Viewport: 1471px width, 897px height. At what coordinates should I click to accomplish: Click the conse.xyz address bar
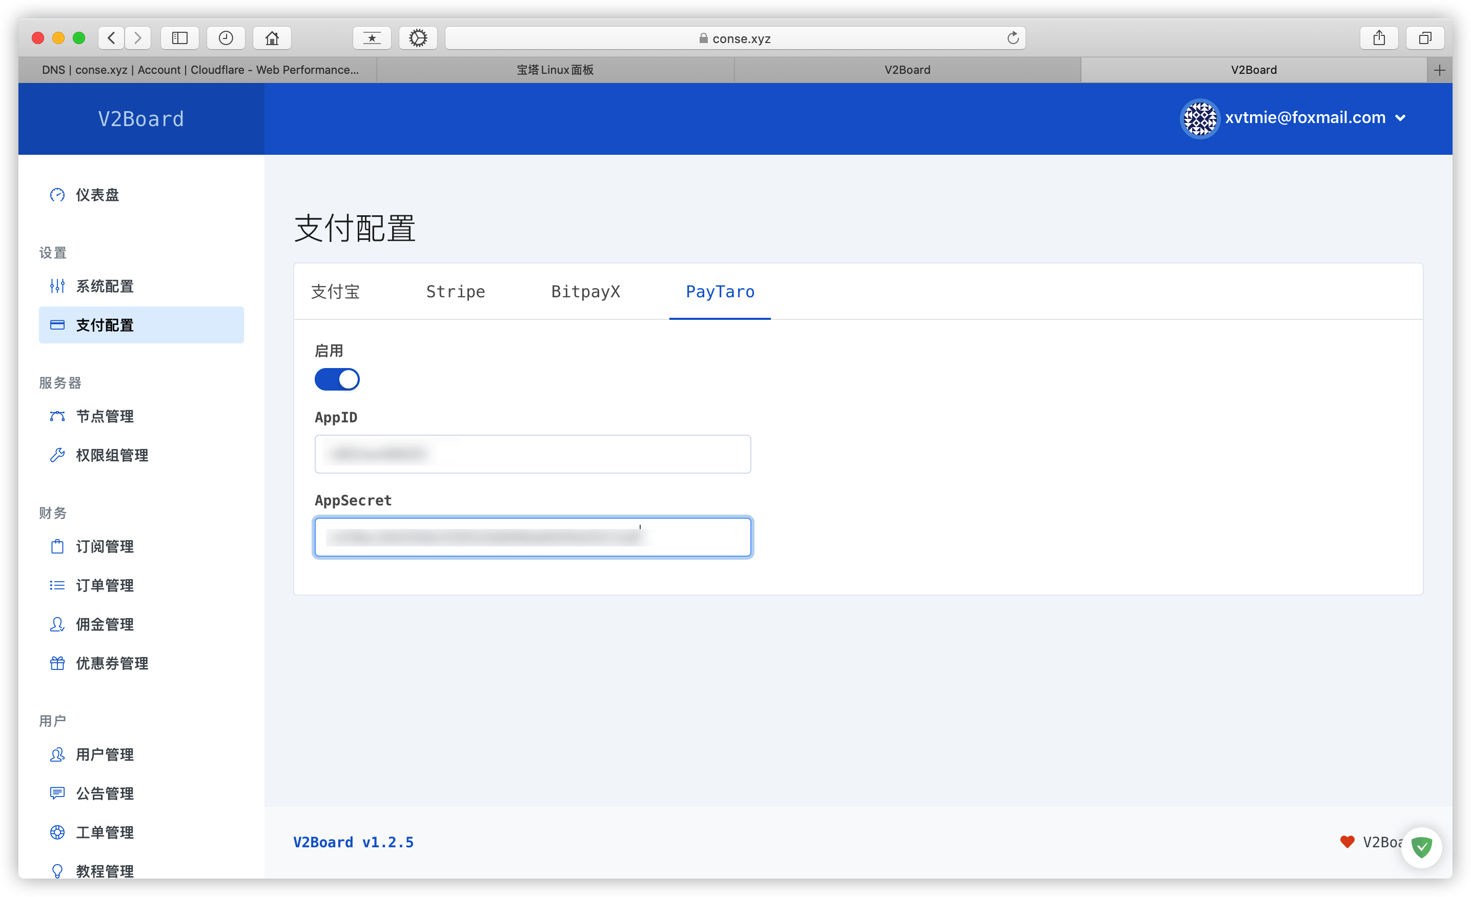[735, 38]
